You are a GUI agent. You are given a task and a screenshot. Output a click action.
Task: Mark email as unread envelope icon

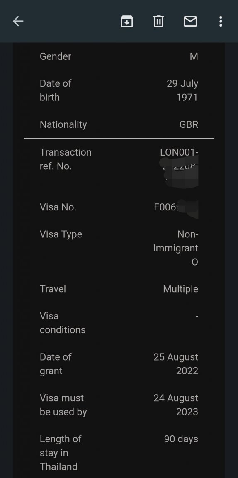click(190, 21)
